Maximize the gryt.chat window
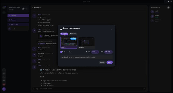 tap(168, 2)
